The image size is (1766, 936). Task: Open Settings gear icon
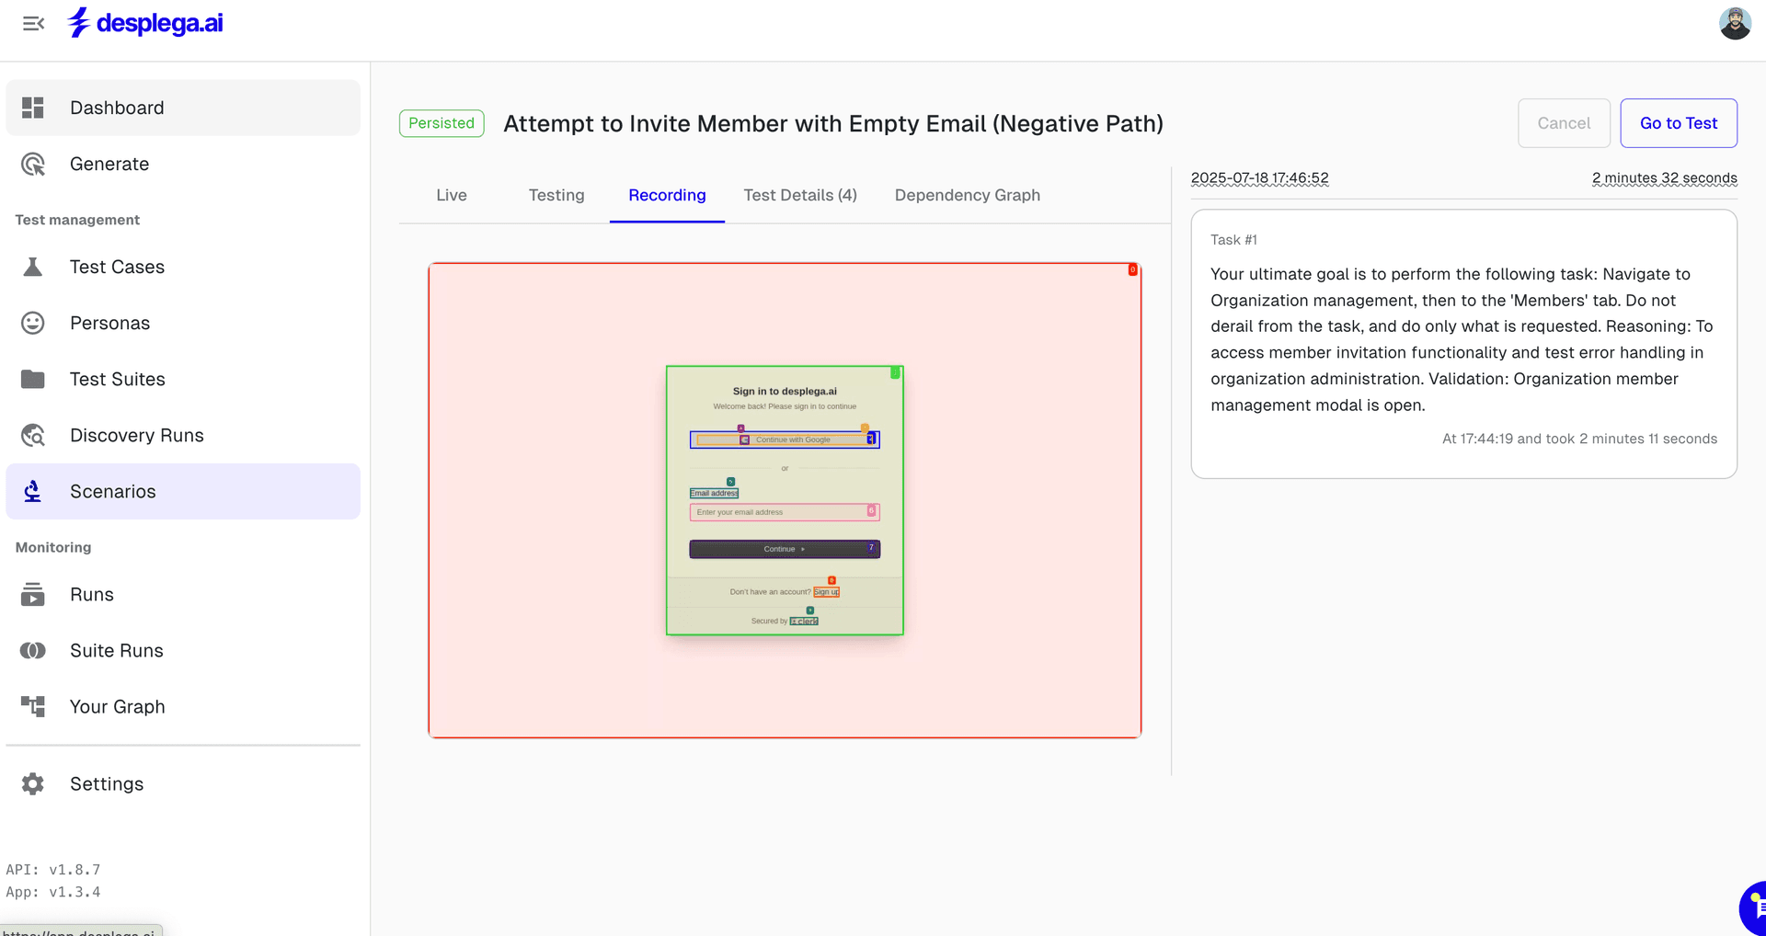33,784
